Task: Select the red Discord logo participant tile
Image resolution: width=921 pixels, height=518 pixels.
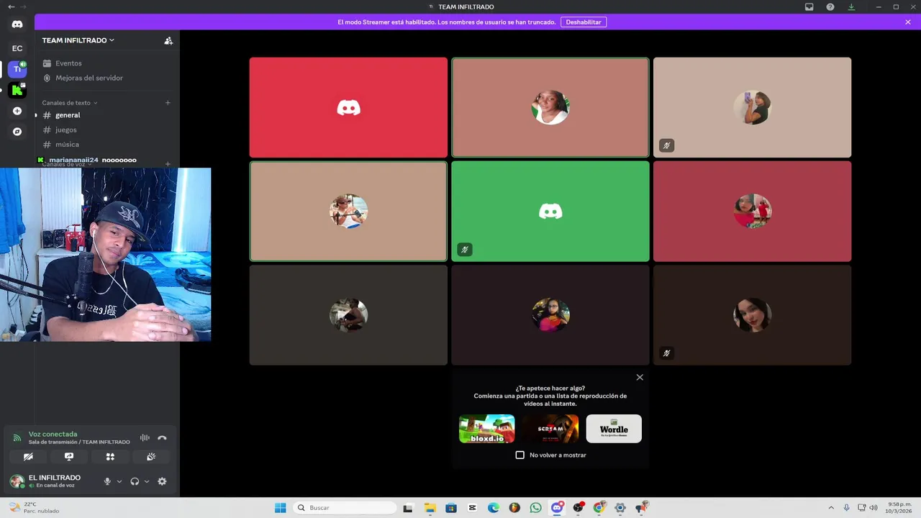Action: pos(348,107)
